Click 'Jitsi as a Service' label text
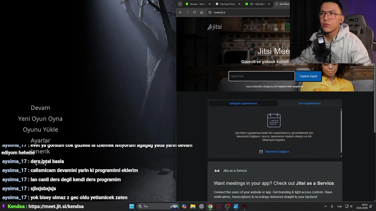 pos(235,171)
